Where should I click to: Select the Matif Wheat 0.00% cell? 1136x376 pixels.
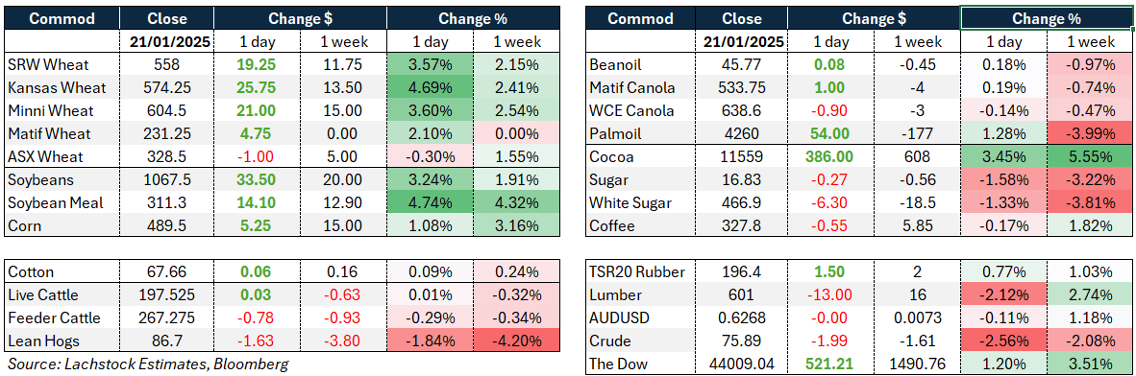click(516, 133)
